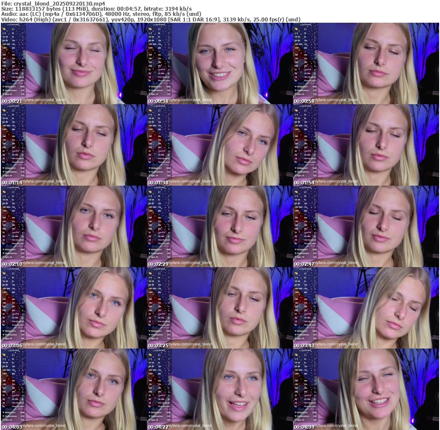
Task: Open the thumbnail at timestamp 00:00:21
Action: pos(74,63)
